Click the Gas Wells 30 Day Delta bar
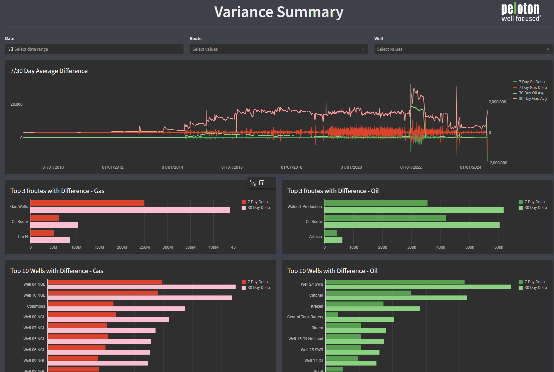The width and height of the screenshot is (554, 372). click(x=130, y=210)
